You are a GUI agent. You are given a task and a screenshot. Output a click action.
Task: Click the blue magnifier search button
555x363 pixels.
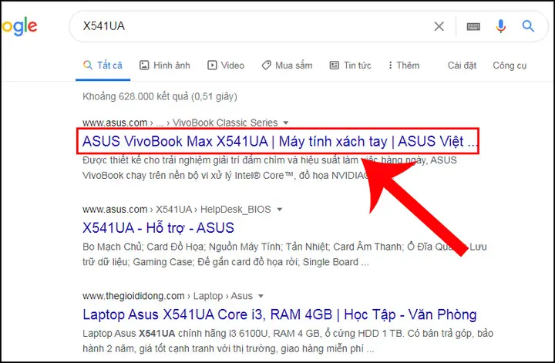point(528,26)
